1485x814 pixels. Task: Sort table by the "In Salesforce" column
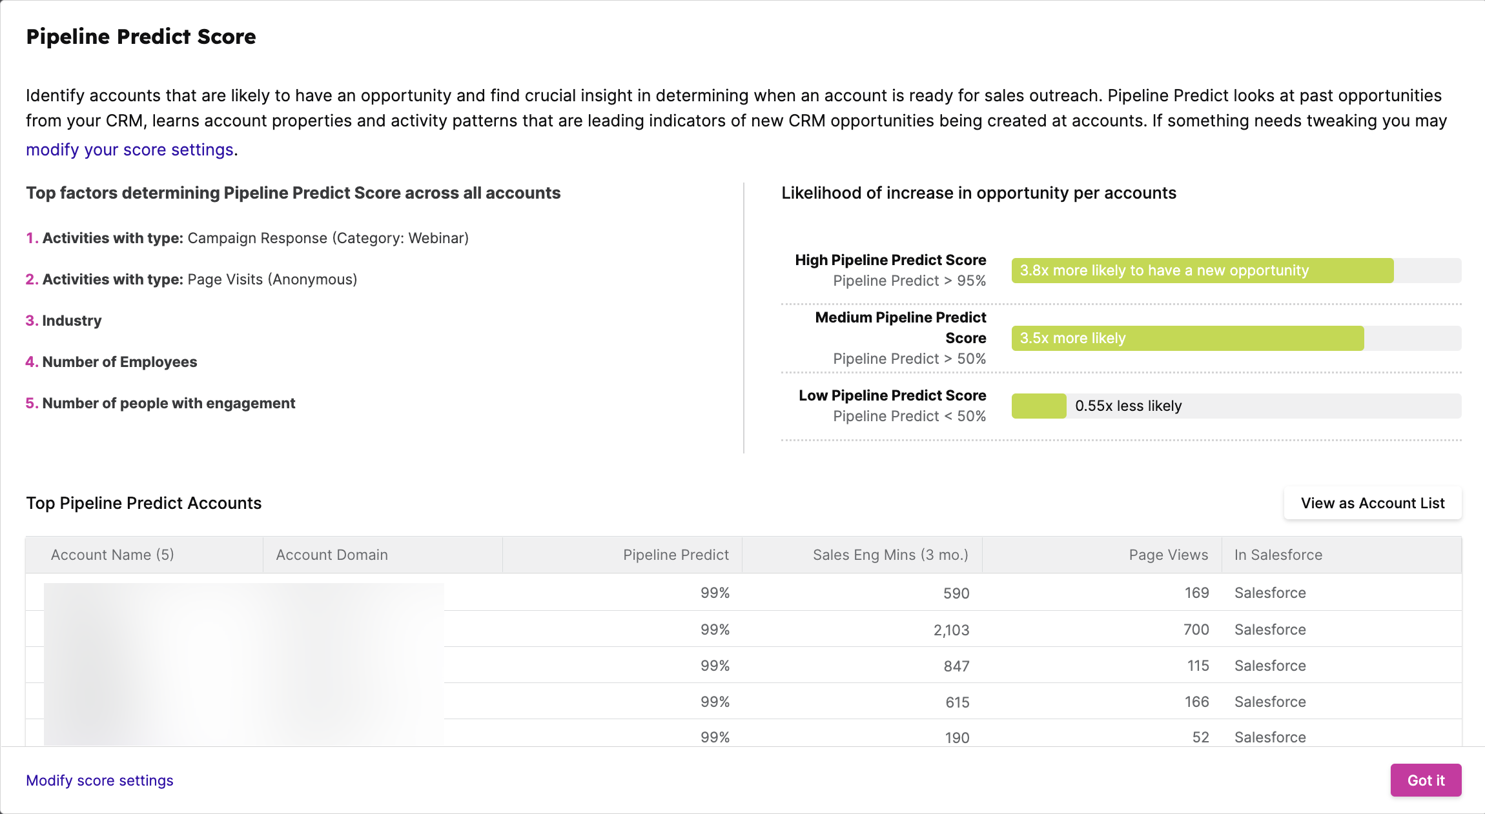1278,554
